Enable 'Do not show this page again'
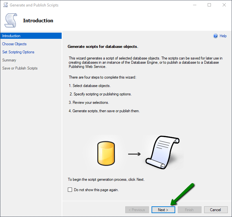The image size is (232, 217). [70, 190]
